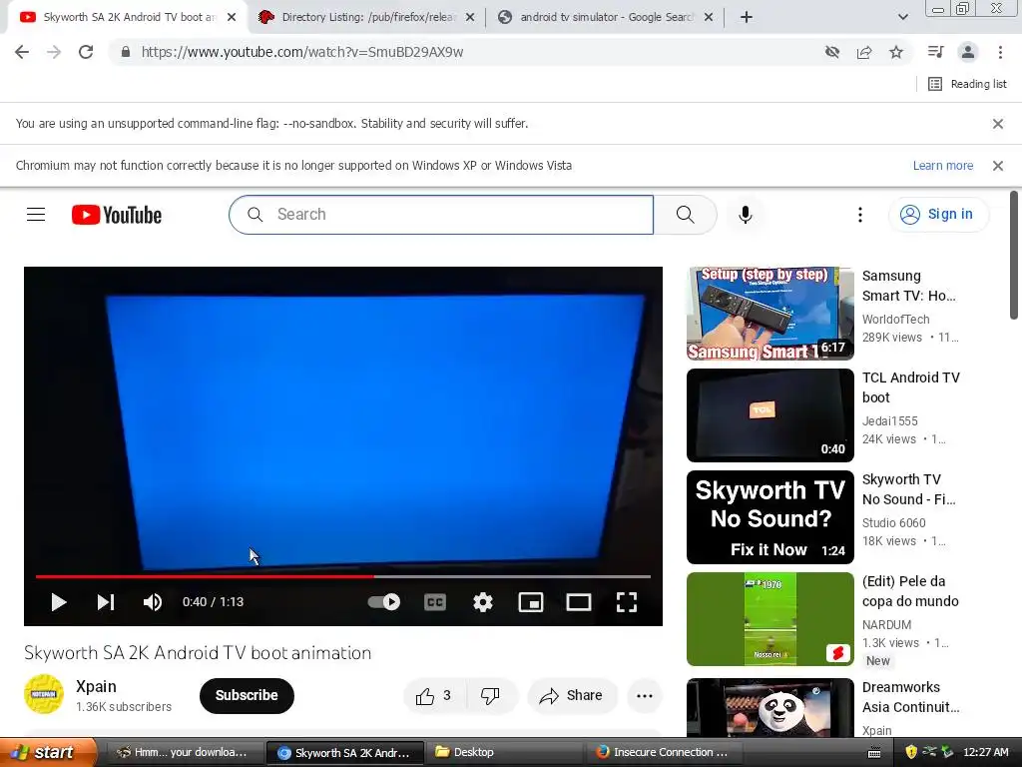Screen dimensions: 1022x767
Task: Play the video
Action: 59,602
